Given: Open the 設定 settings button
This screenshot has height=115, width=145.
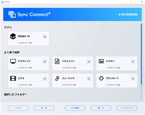Looking at the screenshot, I should pos(44,108).
